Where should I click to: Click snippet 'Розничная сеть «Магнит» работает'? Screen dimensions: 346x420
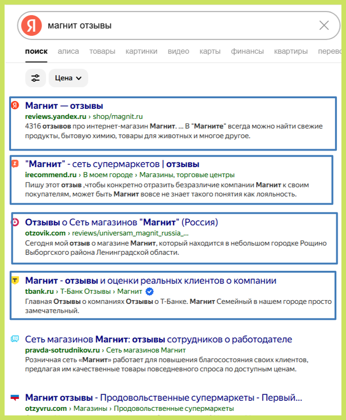[x=166, y=364]
